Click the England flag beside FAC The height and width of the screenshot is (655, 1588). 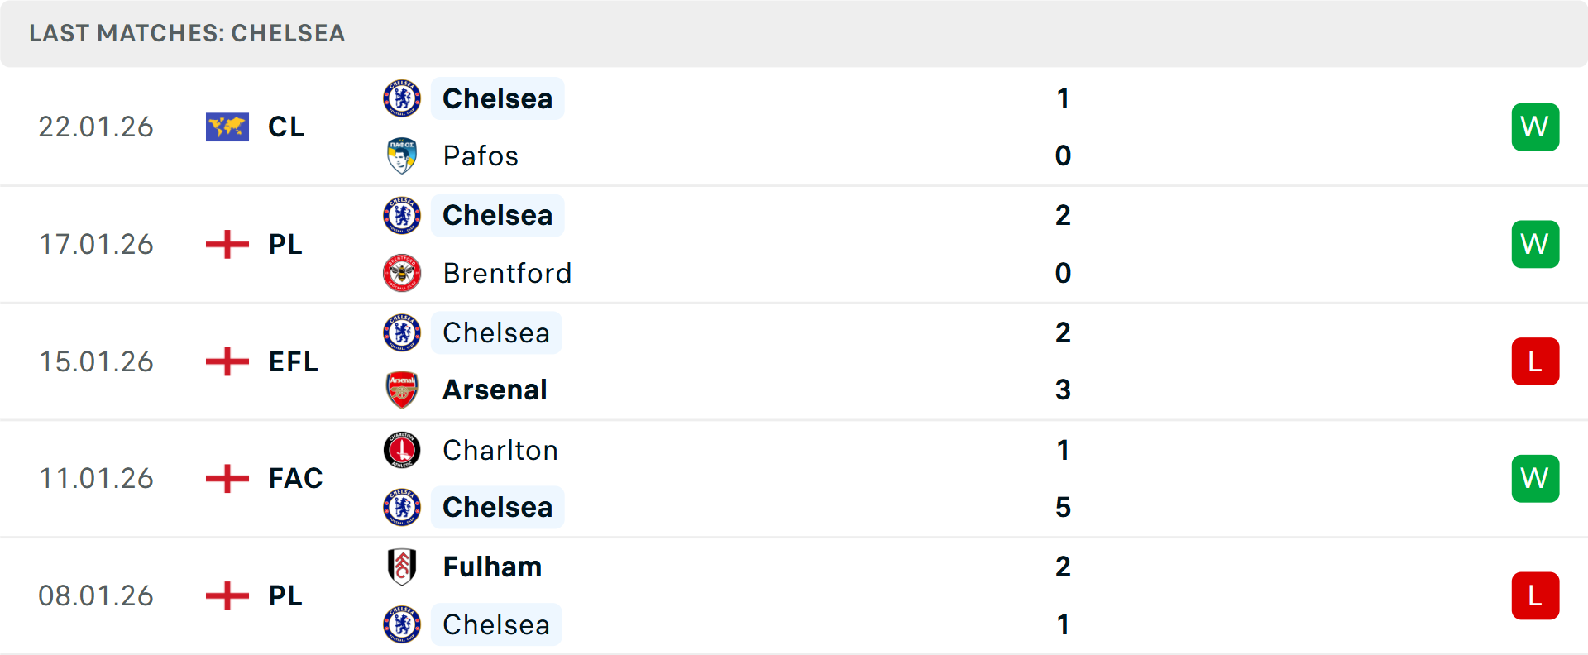[227, 478]
